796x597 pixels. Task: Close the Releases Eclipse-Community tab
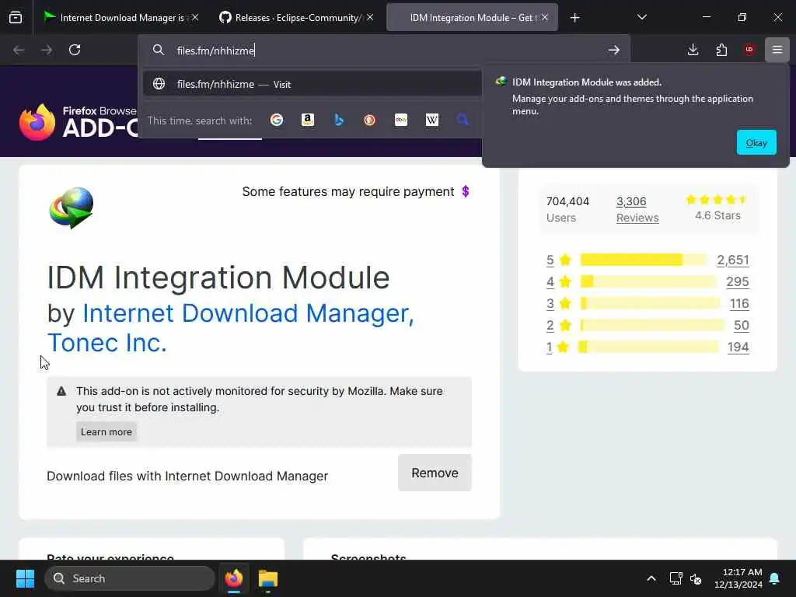point(370,17)
